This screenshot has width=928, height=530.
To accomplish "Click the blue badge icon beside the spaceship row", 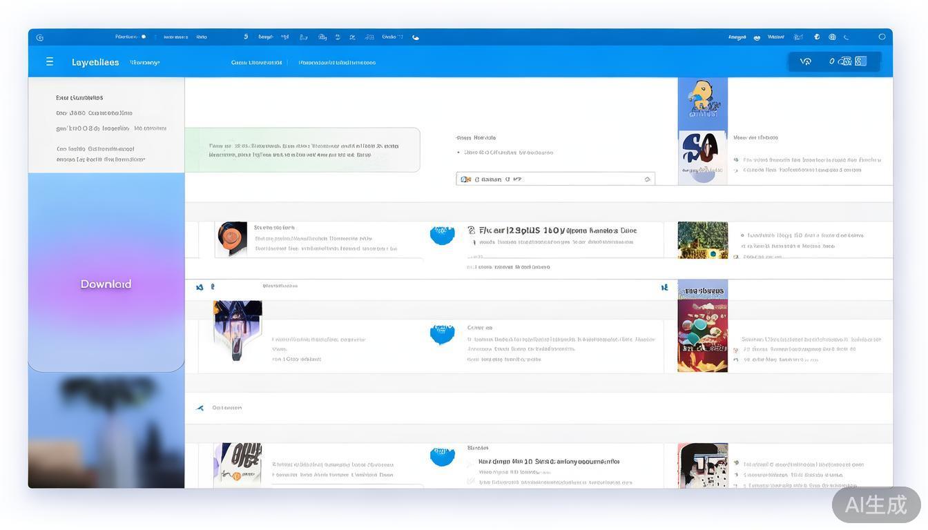I will pyautogui.click(x=442, y=334).
